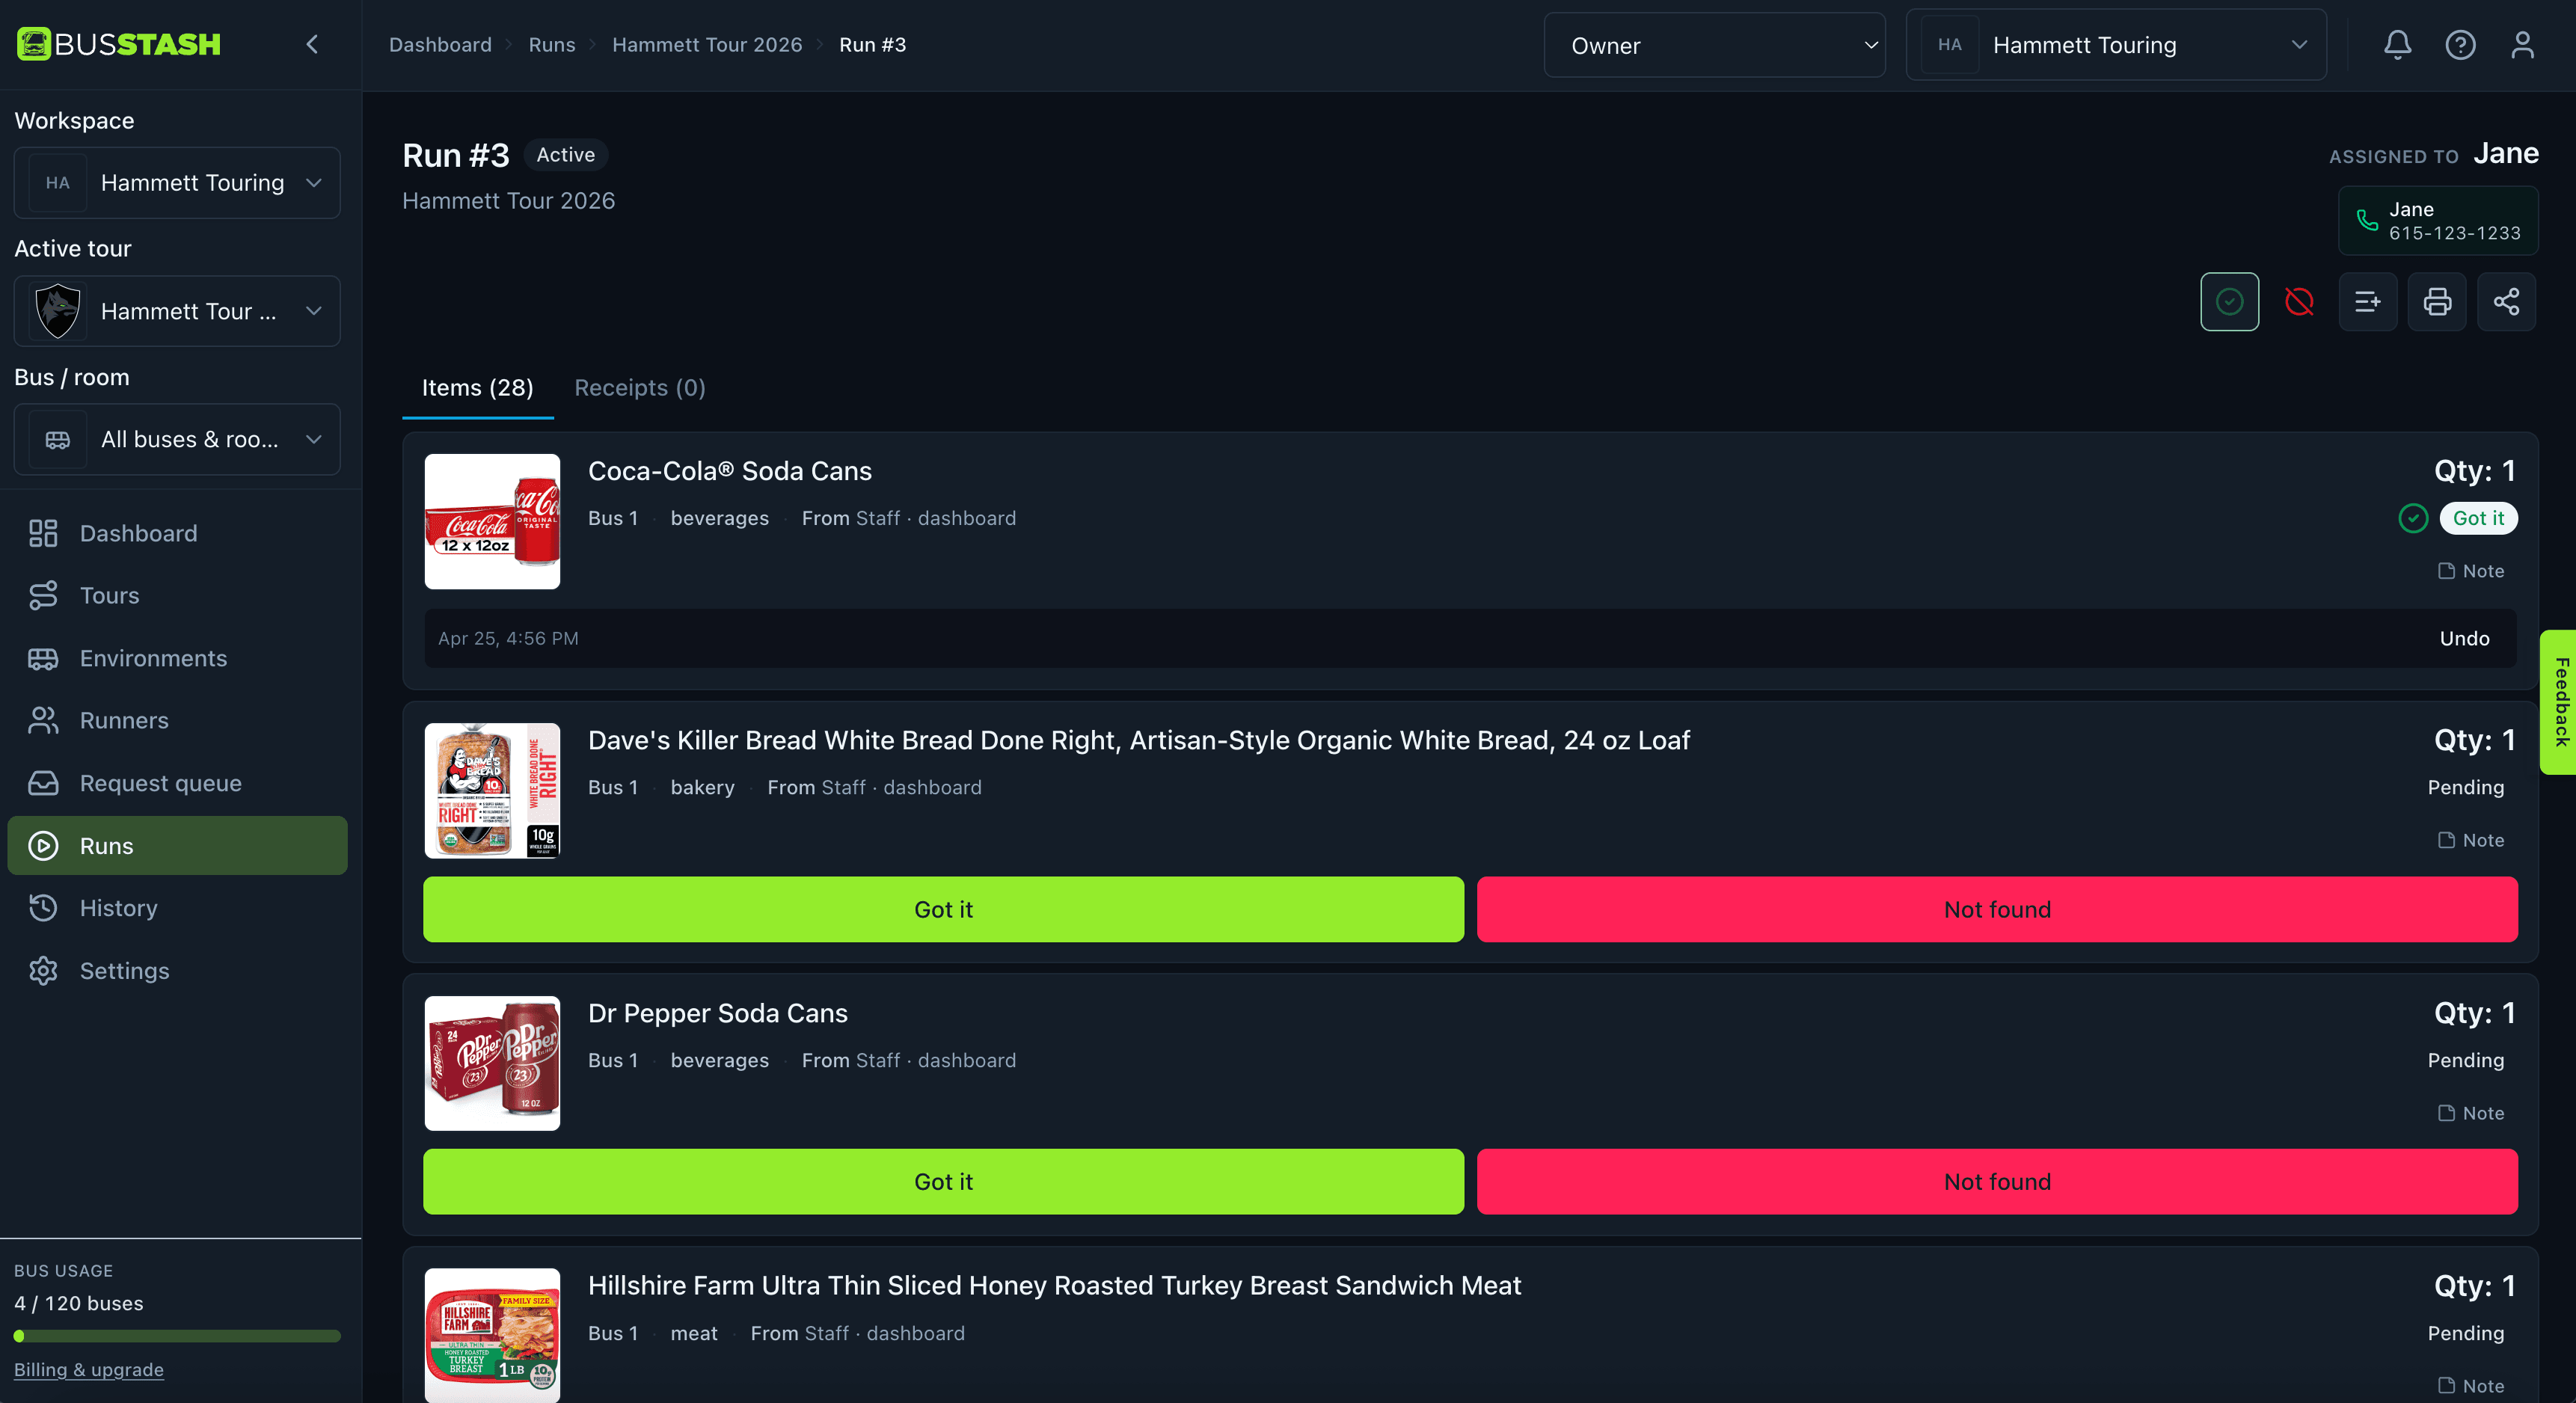Screen dimensions: 2576x1403
Task: Open Dashboard in the sidebar menu
Action: [177, 533]
